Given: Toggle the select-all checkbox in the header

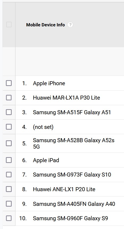Looking at the screenshot, I should tap(9, 24).
